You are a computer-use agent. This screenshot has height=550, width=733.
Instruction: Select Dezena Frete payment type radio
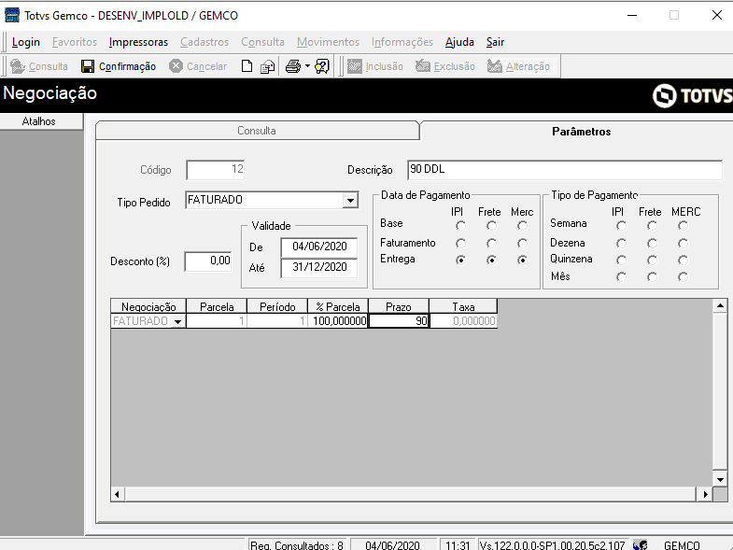(652, 243)
